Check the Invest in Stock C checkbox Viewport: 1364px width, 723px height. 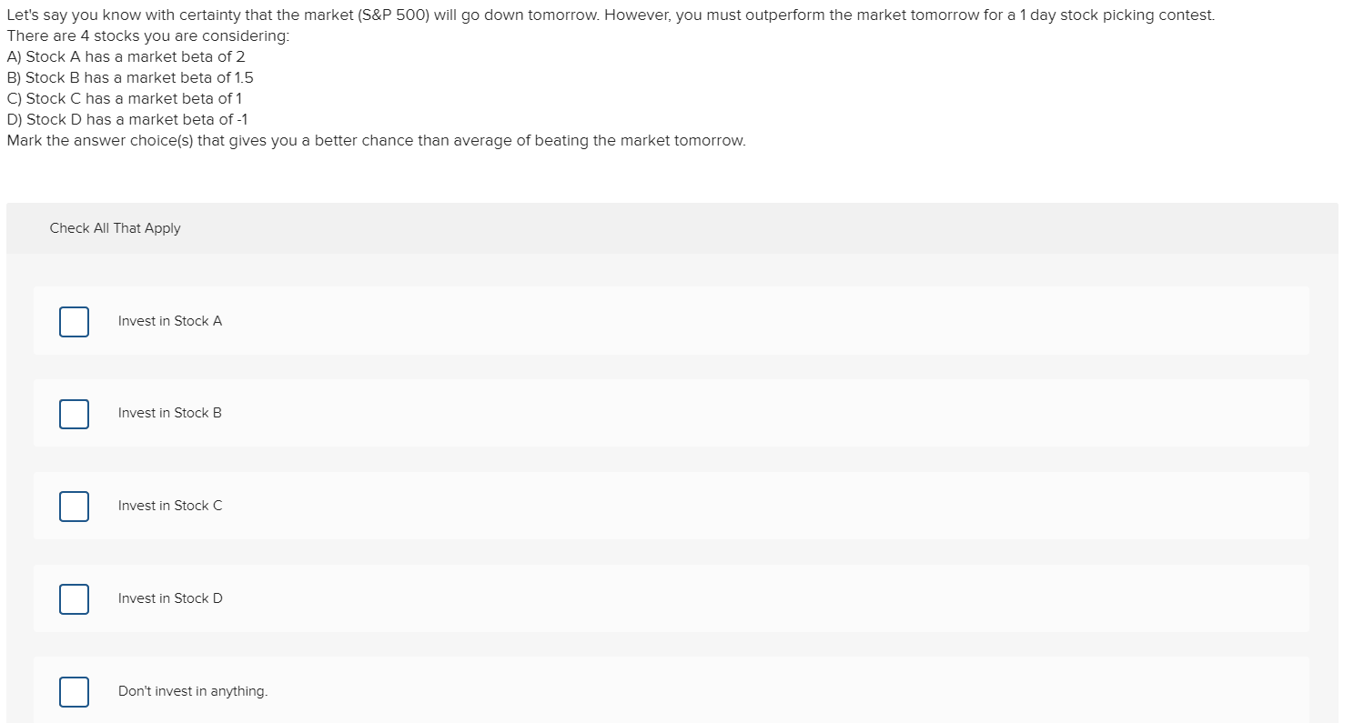74,506
